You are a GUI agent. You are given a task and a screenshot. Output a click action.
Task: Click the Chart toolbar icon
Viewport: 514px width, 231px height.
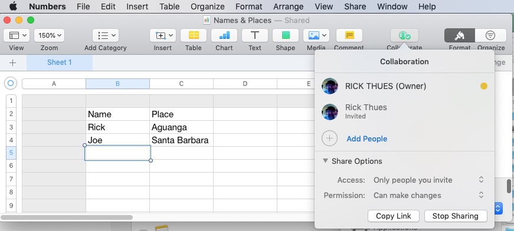click(x=224, y=35)
